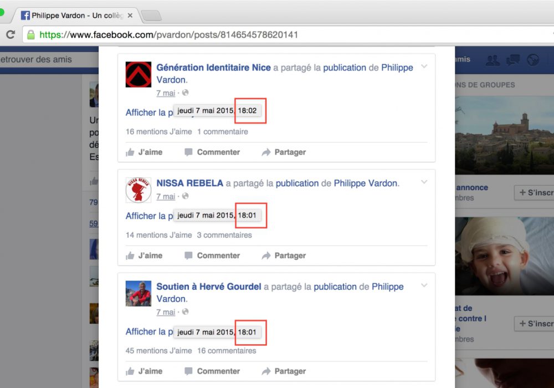Open the 'annonce' group link in sidebar
The width and height of the screenshot is (554, 388).
pyautogui.click(x=472, y=188)
